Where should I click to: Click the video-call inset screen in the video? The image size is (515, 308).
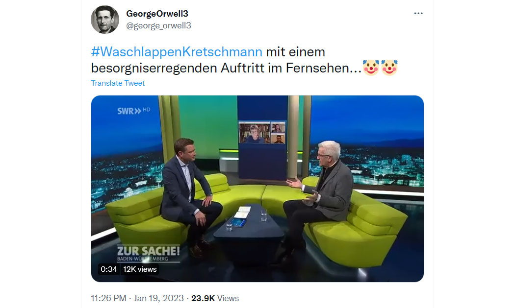tap(262, 133)
